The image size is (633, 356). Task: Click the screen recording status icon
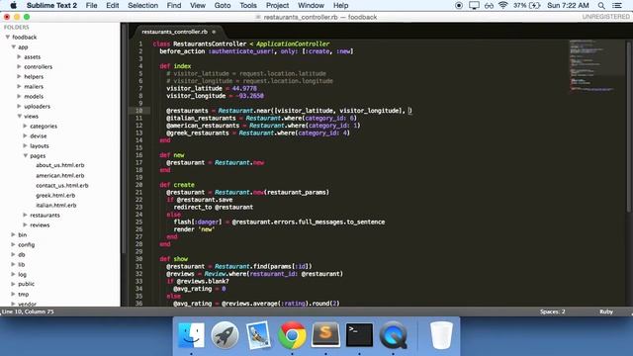coord(459,5)
